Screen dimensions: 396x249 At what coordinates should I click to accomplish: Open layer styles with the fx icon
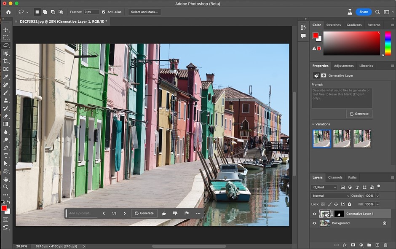coord(345,245)
